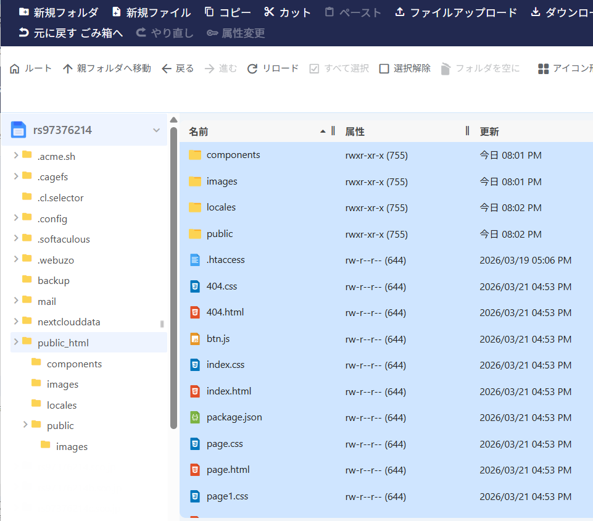Image resolution: width=593 pixels, height=521 pixels.
Task: Cut files using the カット scissors icon
Action: pos(286,11)
